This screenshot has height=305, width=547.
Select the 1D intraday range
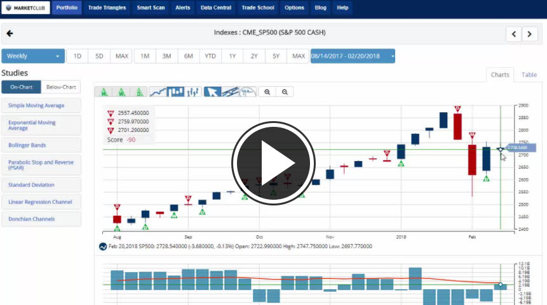[78, 56]
